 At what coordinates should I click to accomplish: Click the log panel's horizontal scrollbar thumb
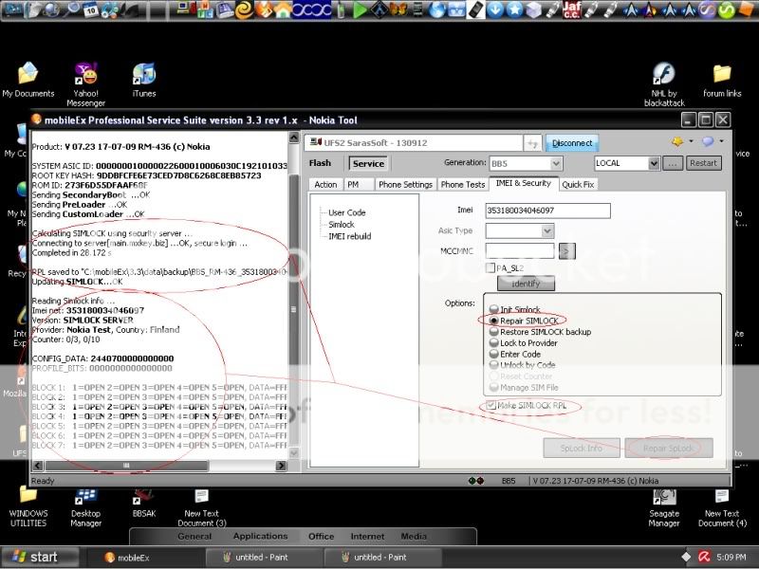tap(126, 466)
